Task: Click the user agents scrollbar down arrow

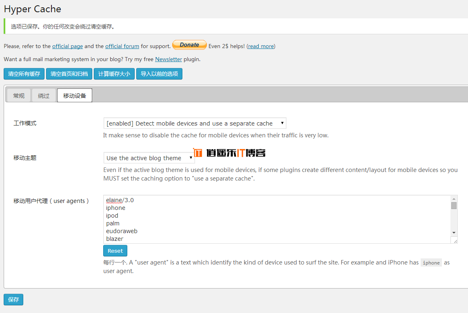Action: (x=454, y=233)
